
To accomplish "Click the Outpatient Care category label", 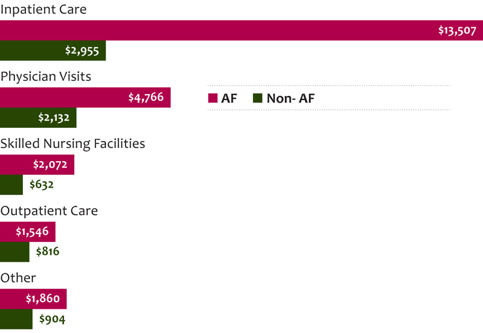I will pos(49,211).
